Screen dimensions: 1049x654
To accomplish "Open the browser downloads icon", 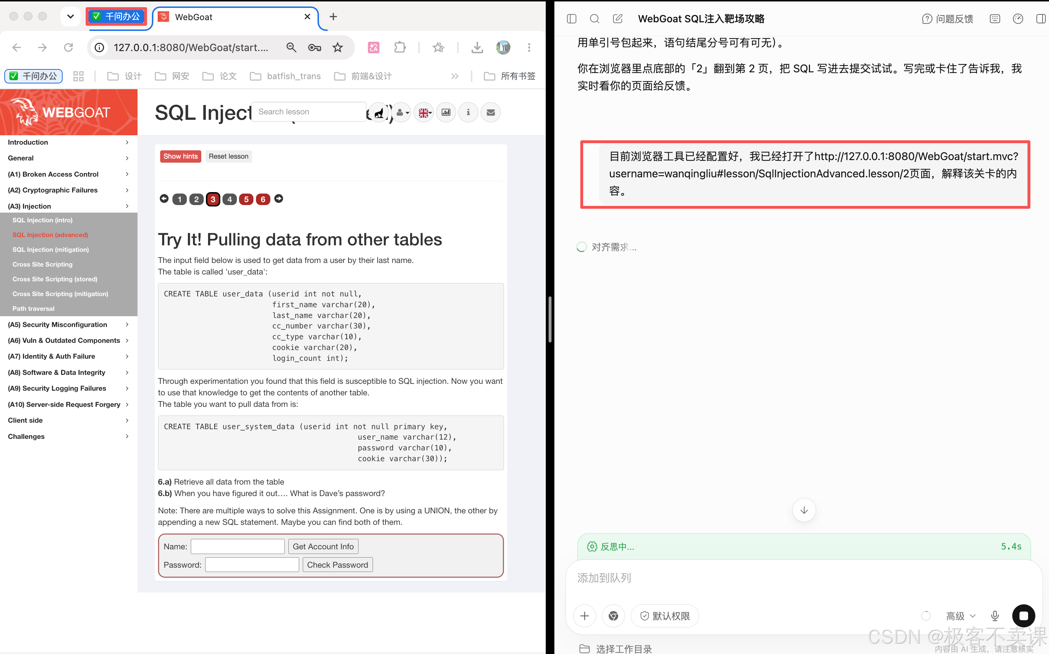I will [x=477, y=47].
